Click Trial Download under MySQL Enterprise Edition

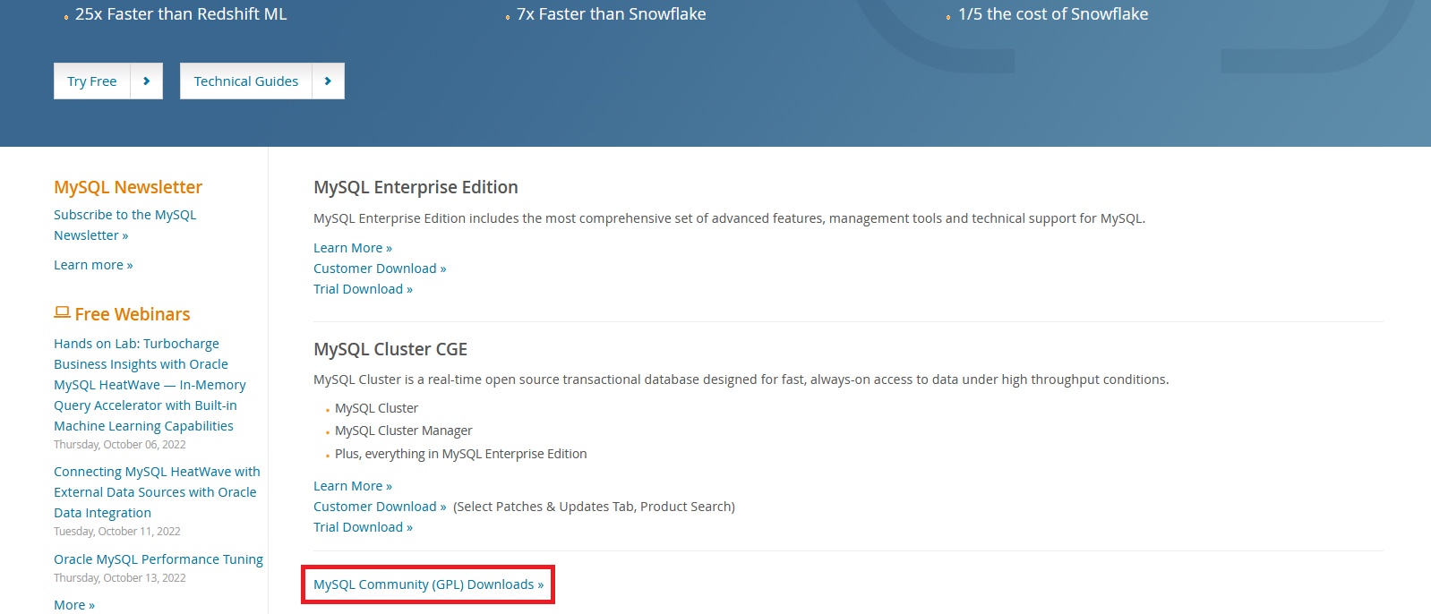point(363,289)
